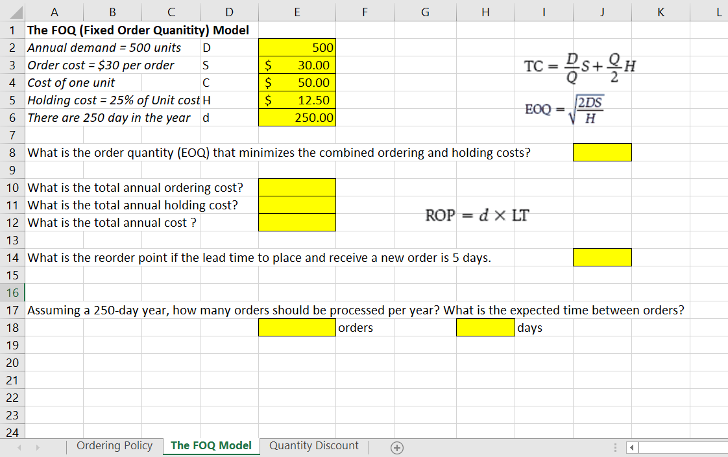Image resolution: width=728 pixels, height=457 pixels.
Task: Select column J header
Action: point(602,12)
